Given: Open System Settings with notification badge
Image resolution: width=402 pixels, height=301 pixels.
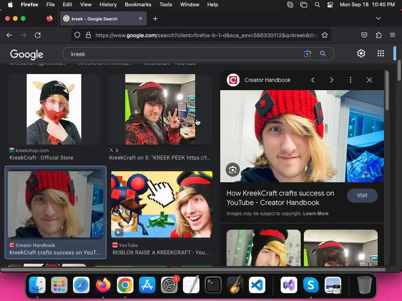Looking at the screenshot, I should [169, 285].
